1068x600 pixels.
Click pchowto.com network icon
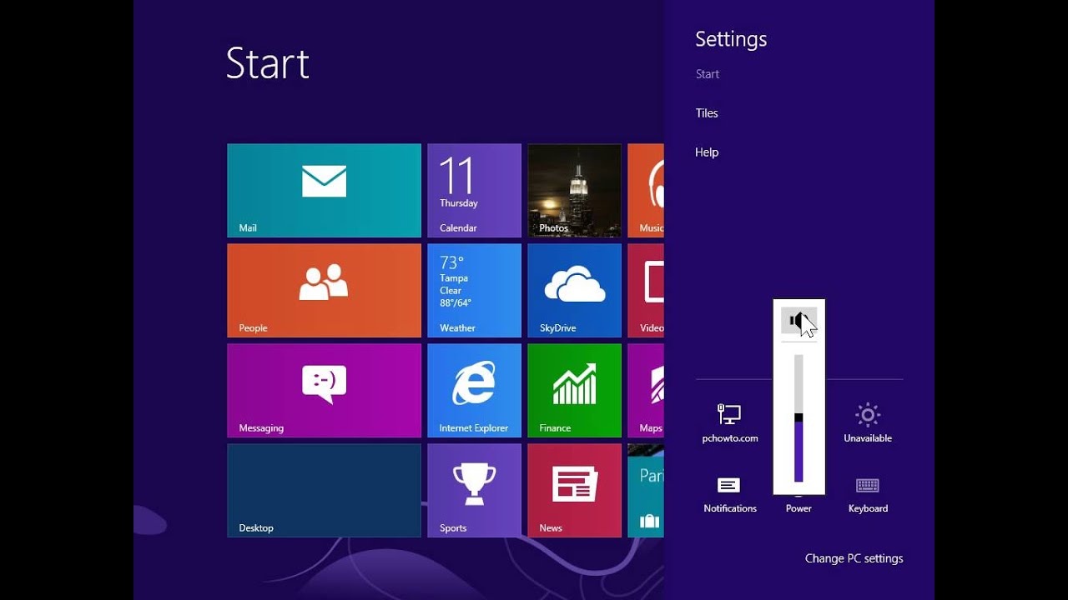point(730,422)
